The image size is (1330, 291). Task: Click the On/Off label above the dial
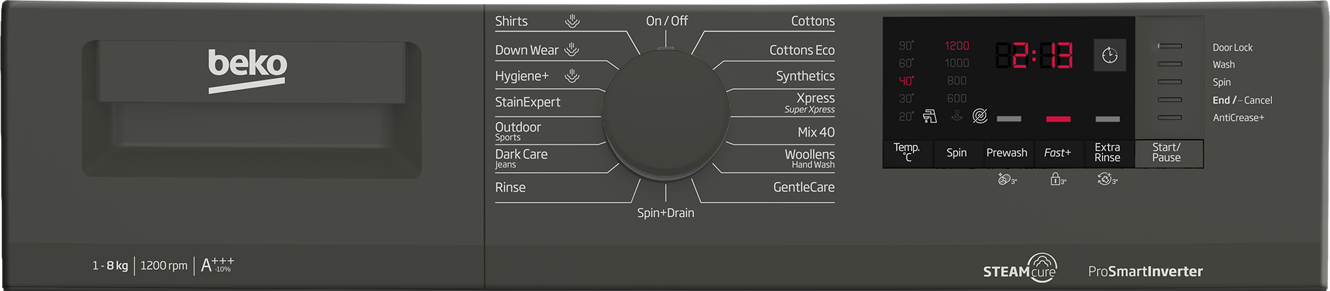point(666,21)
